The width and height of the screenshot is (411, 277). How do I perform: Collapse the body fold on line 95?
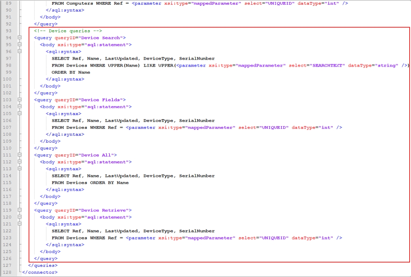[20, 45]
